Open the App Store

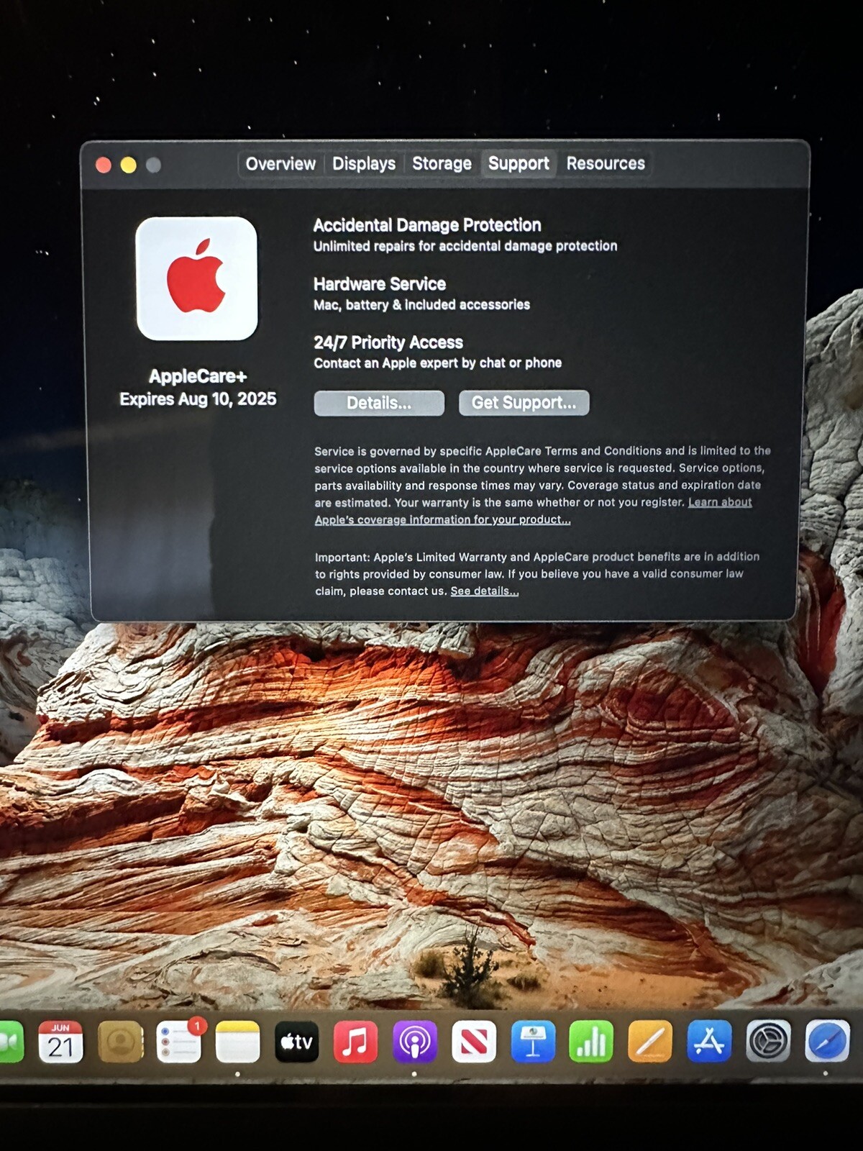(709, 1041)
